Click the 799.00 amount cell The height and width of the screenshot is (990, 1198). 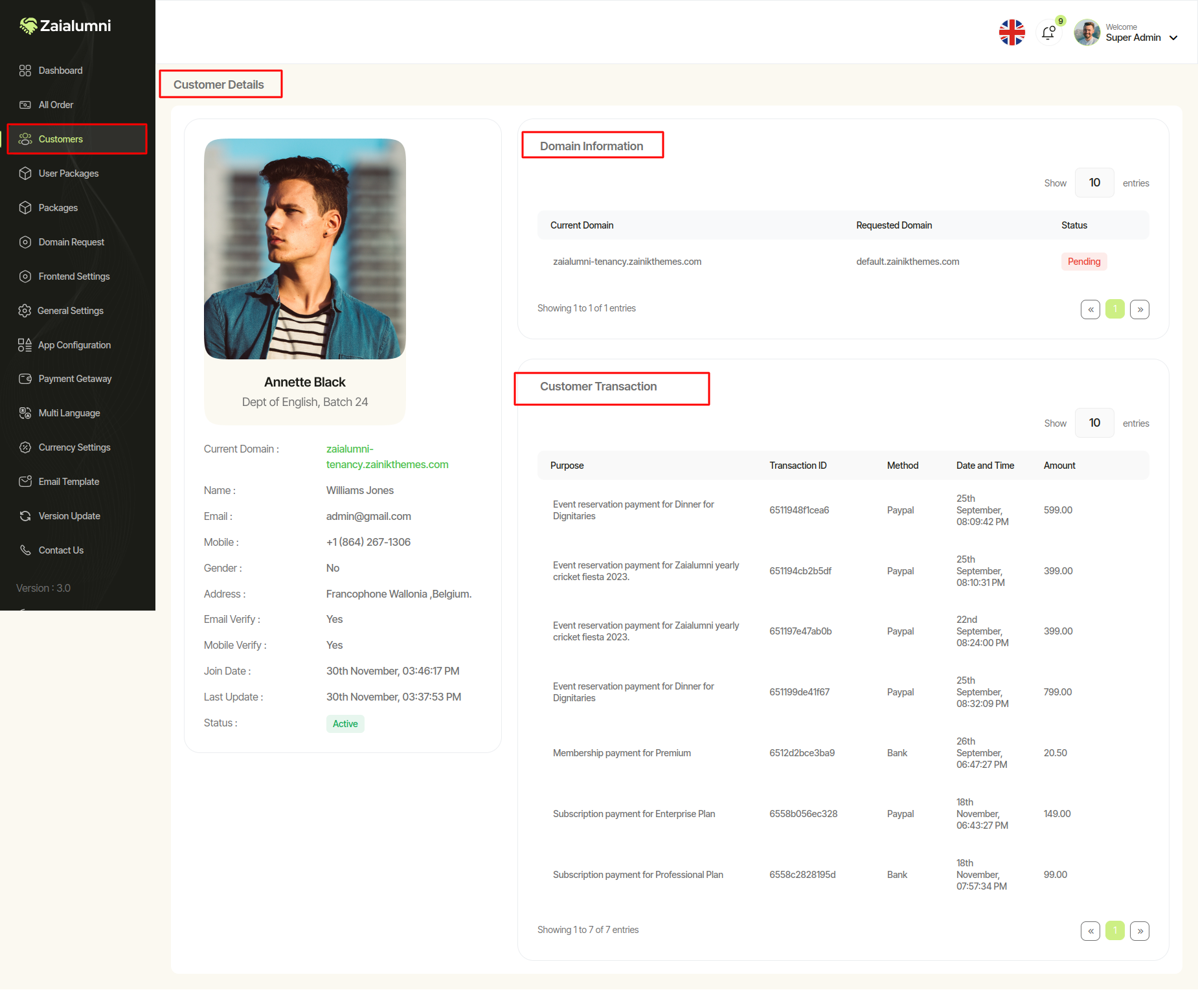[x=1057, y=692]
